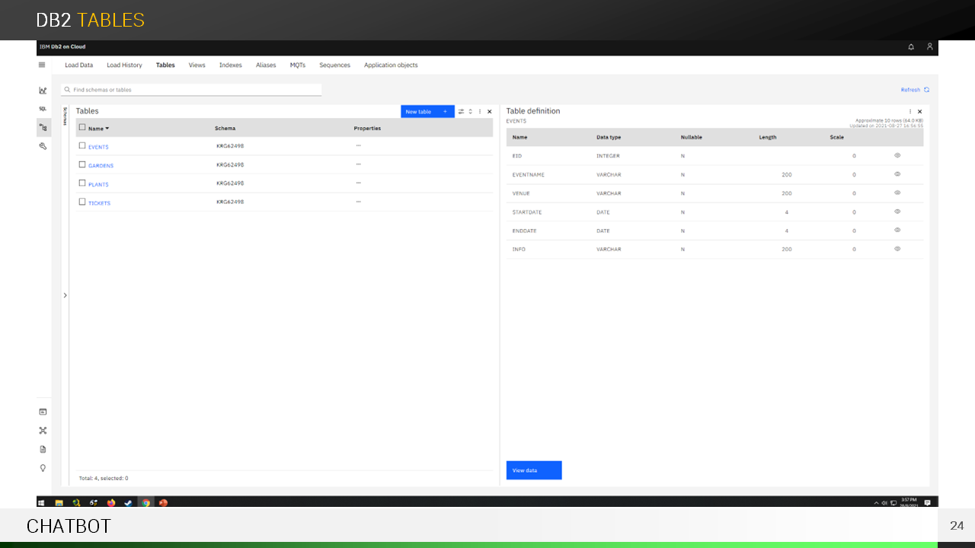Sort tables using the Name column arrow
This screenshot has height=548, width=975.
(107, 129)
